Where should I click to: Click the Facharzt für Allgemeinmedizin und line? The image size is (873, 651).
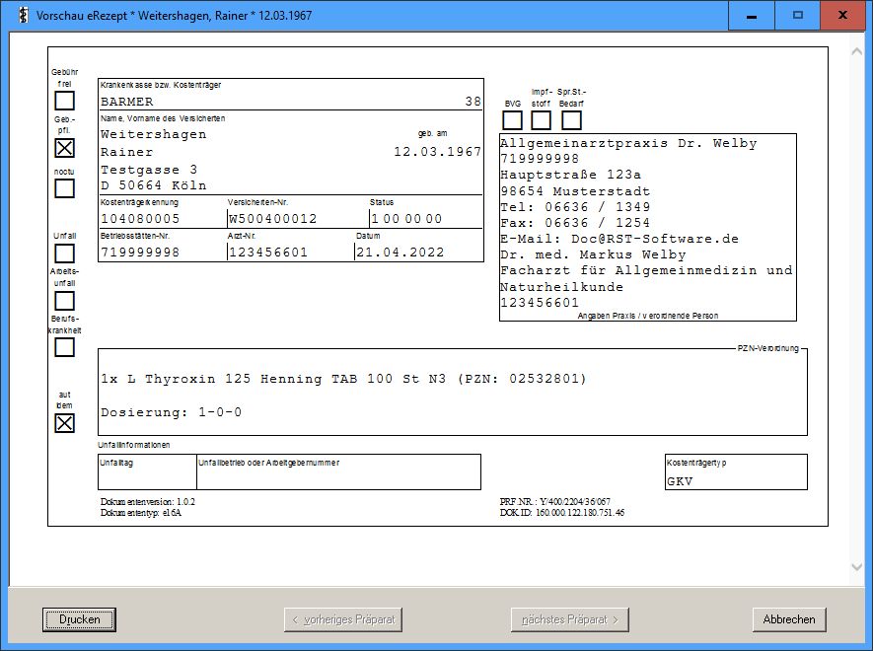click(646, 270)
